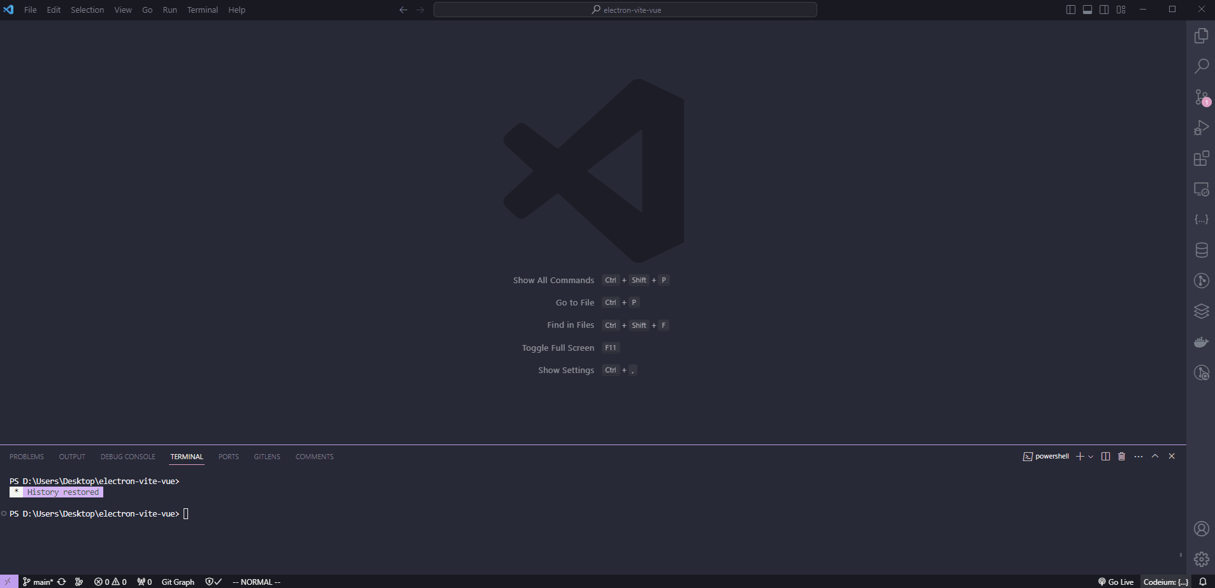Open the GitLens Inspect sidebar icon

1202,372
